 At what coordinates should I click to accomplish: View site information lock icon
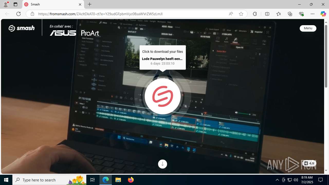pos(32,14)
